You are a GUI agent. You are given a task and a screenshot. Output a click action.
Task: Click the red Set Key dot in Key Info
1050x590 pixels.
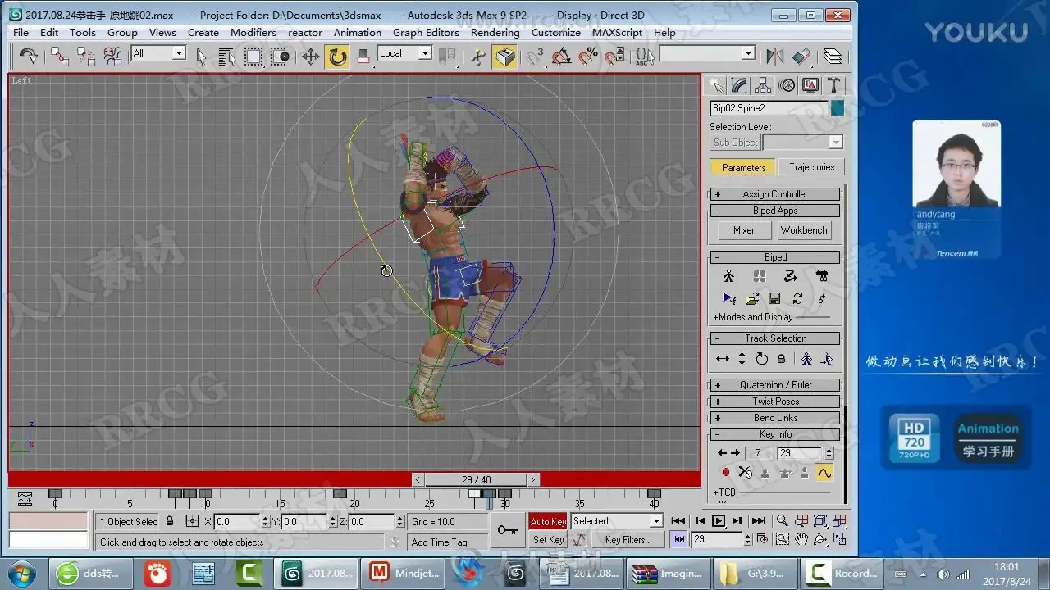[x=725, y=473]
